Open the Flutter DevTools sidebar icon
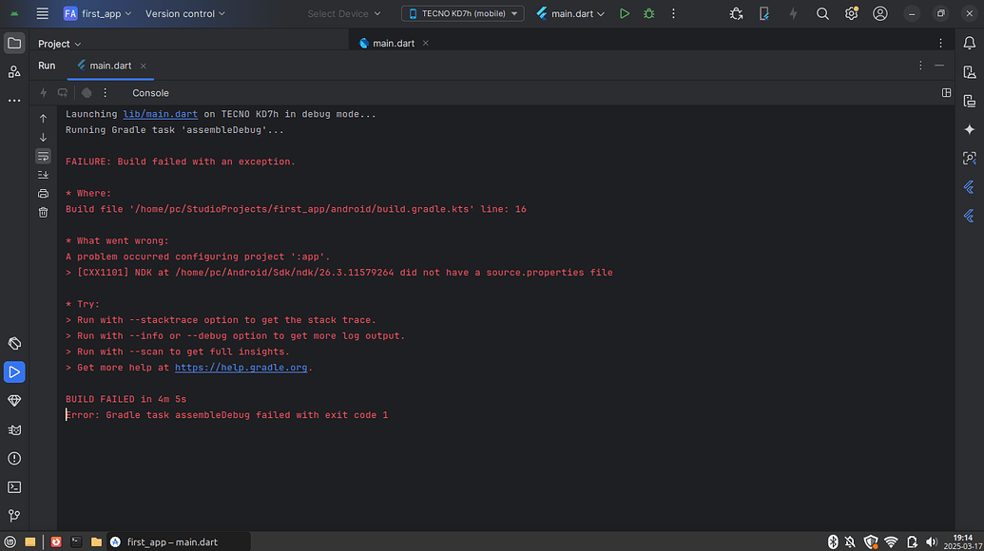Image resolution: width=984 pixels, height=551 pixels. pos(970,187)
